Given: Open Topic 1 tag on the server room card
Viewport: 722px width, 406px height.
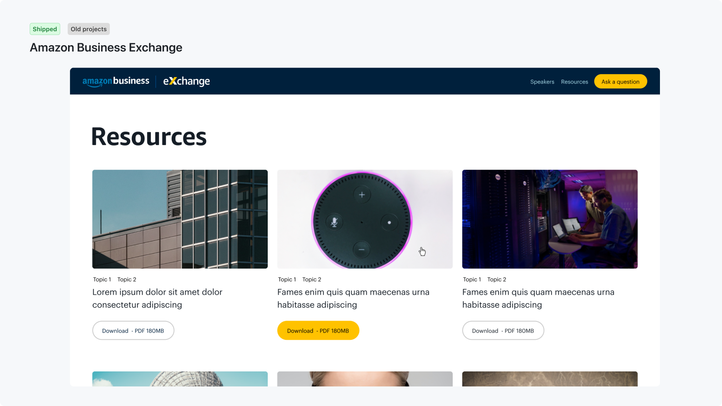Looking at the screenshot, I should coord(472,279).
